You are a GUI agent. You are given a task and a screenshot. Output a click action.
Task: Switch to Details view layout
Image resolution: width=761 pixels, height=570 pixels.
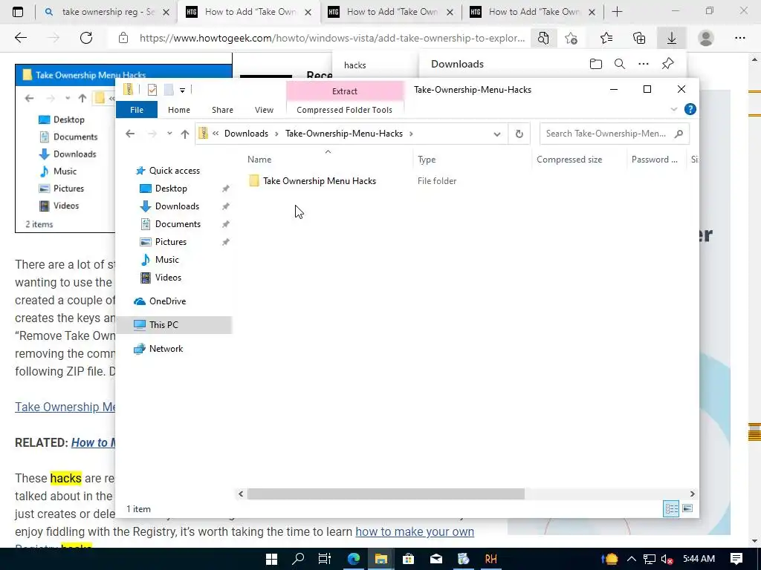click(671, 508)
